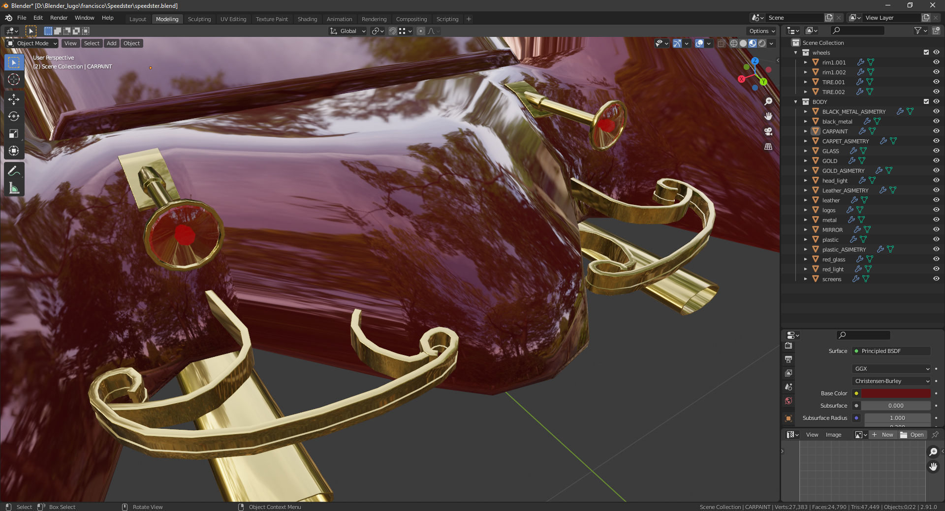The width and height of the screenshot is (945, 511).
Task: Open the Global transform orientation dropdown
Action: click(348, 31)
